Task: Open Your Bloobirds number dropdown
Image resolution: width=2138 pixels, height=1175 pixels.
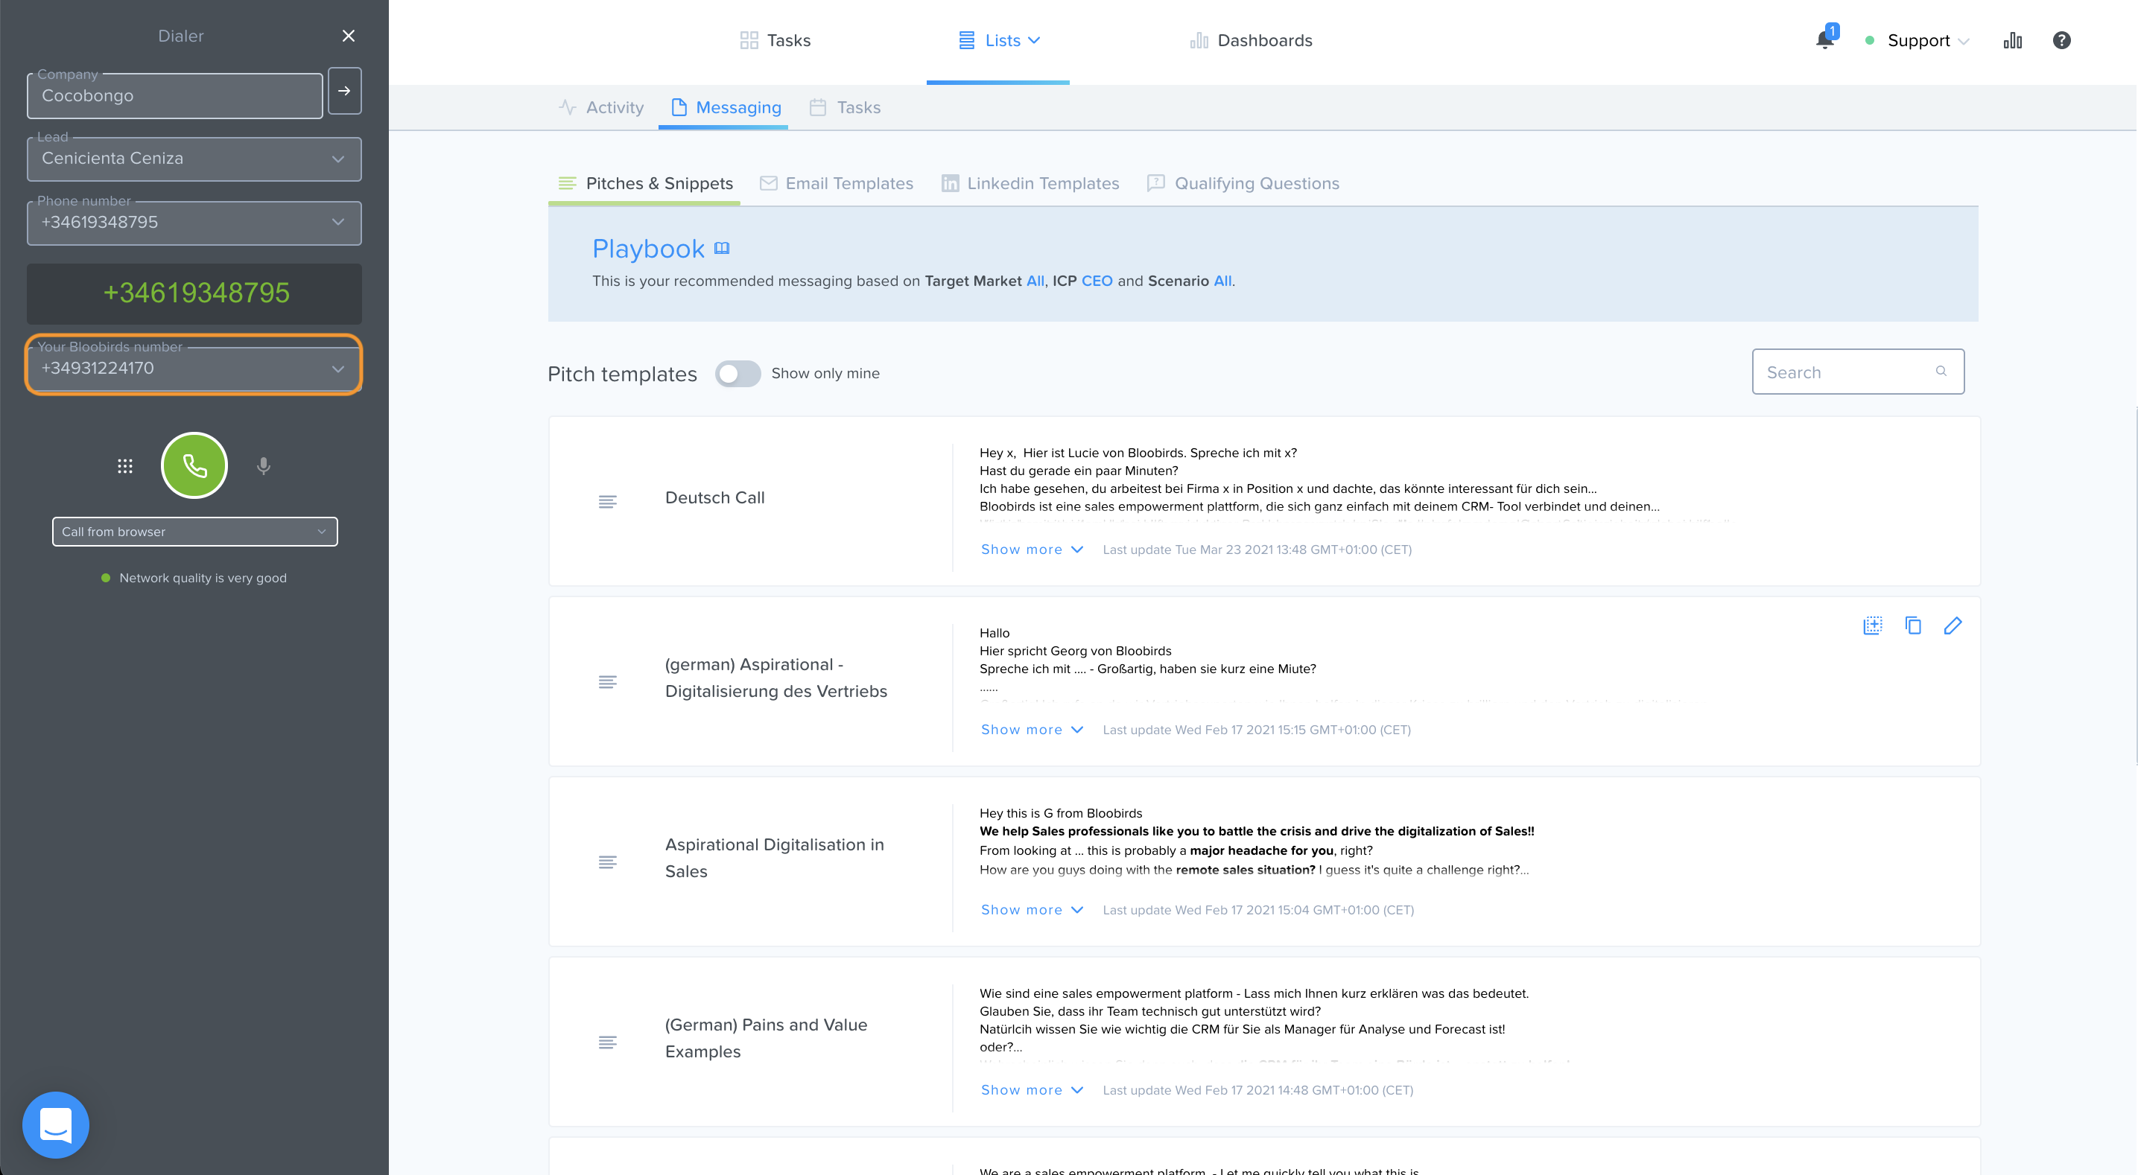Action: (x=194, y=368)
